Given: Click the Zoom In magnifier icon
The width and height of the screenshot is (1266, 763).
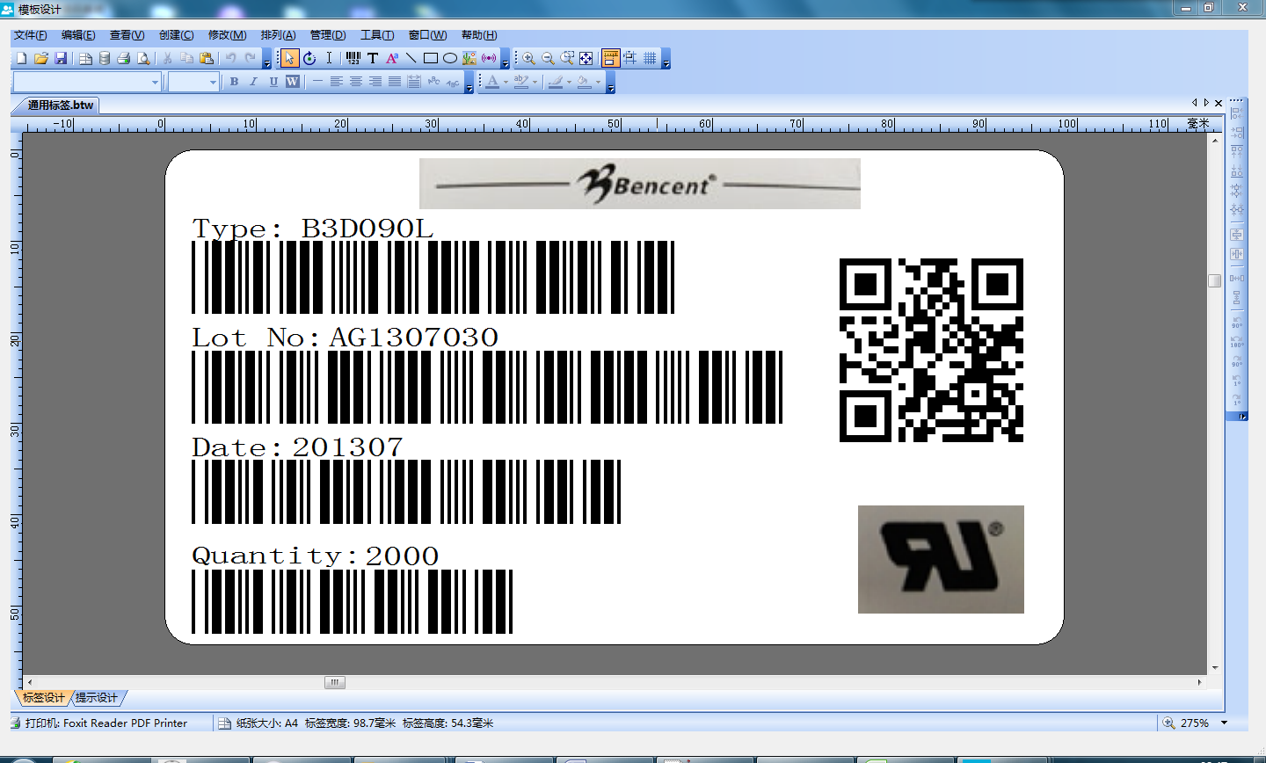Looking at the screenshot, I should (x=528, y=59).
